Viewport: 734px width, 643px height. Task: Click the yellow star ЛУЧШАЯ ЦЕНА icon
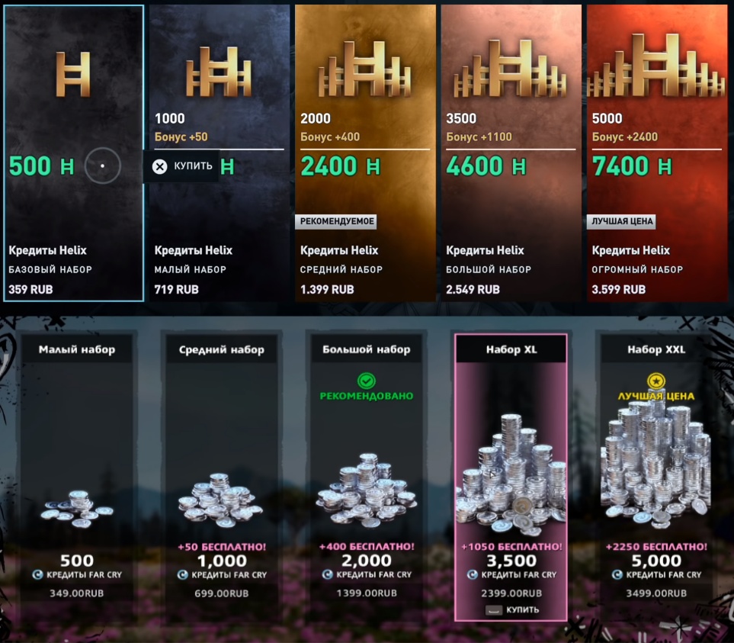point(655,381)
